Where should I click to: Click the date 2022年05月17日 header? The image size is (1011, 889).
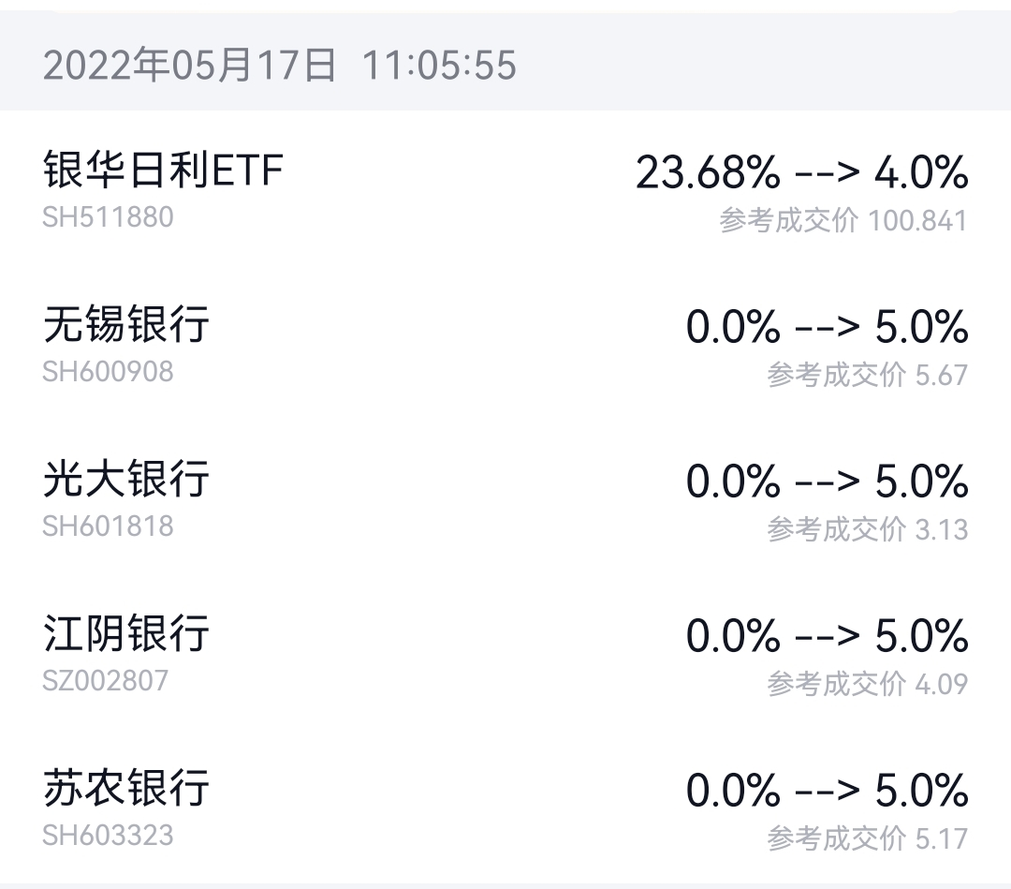pos(190,66)
